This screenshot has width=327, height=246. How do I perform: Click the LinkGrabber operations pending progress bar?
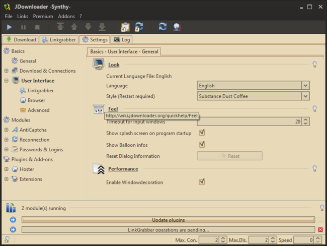tap(169, 230)
